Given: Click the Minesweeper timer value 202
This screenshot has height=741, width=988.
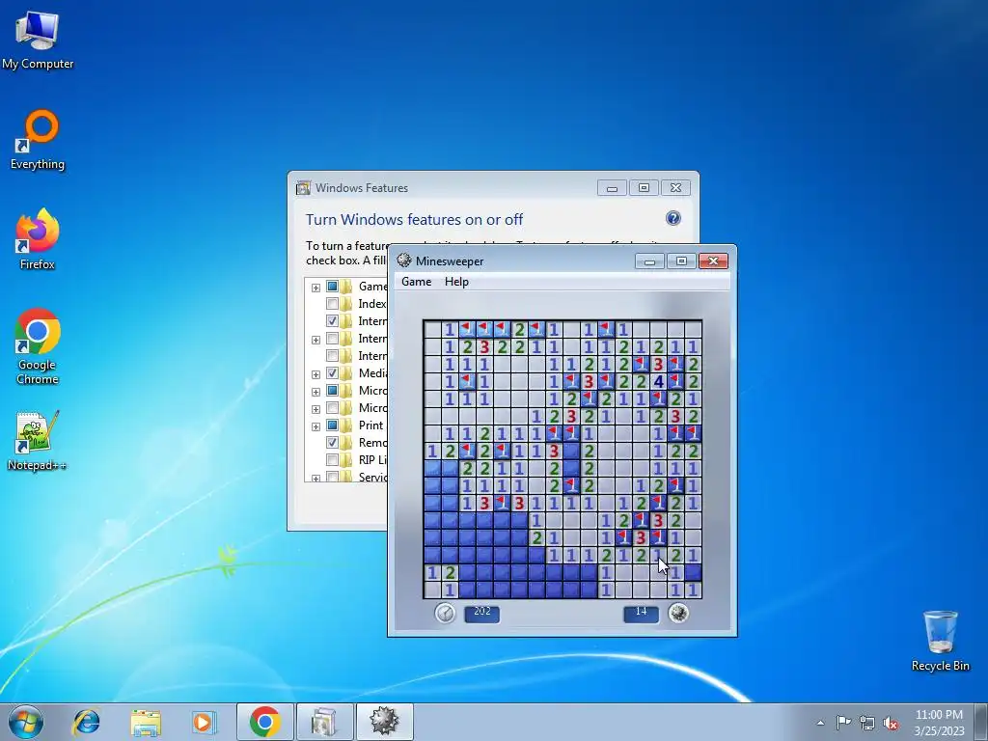Looking at the screenshot, I should tap(482, 613).
